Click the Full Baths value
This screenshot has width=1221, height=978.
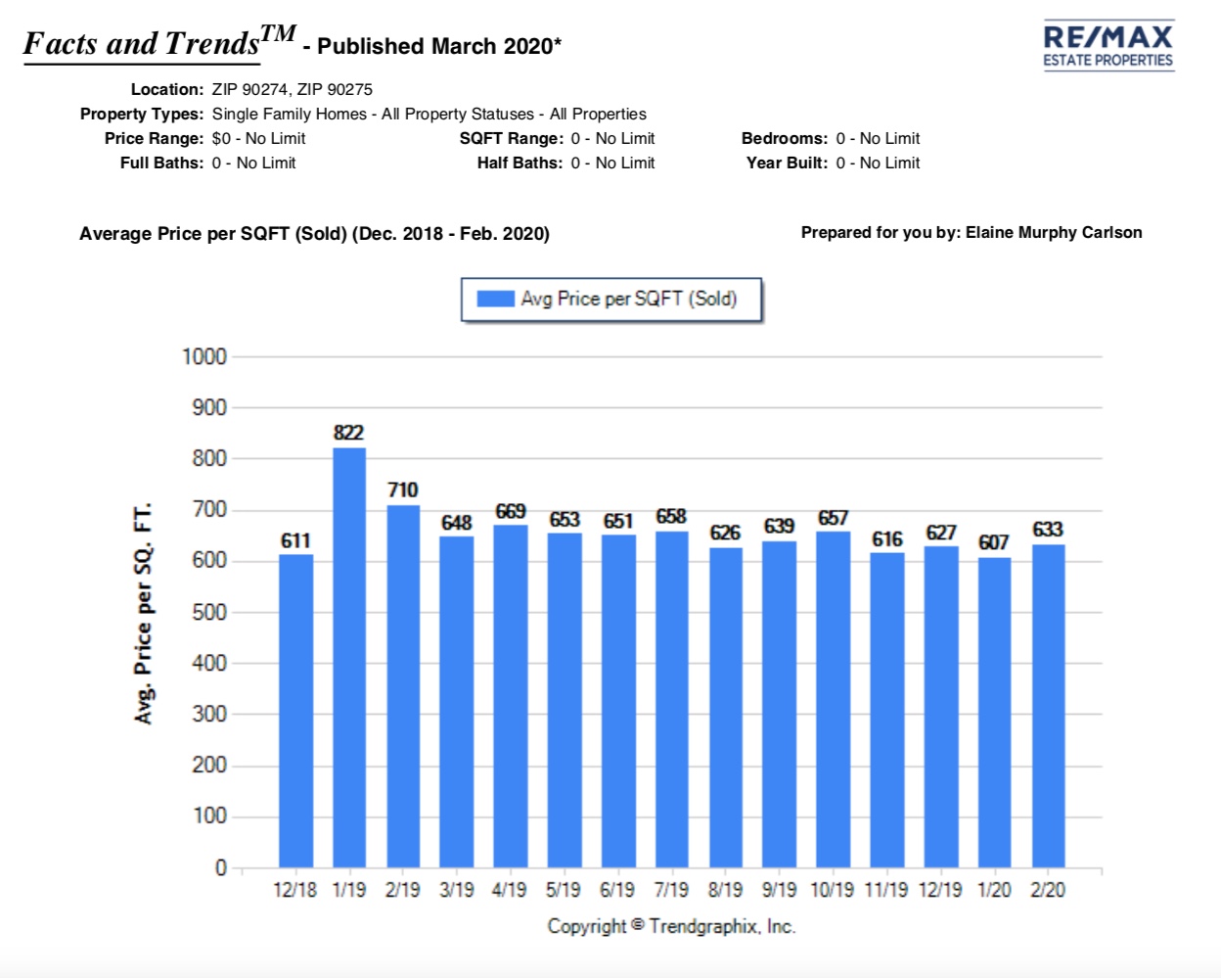[254, 163]
